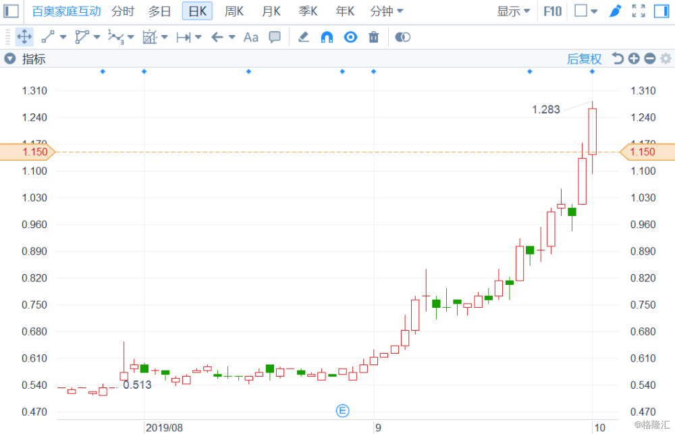Open the F10 company info page
Viewport: 675px width, 434px height.
click(x=552, y=11)
